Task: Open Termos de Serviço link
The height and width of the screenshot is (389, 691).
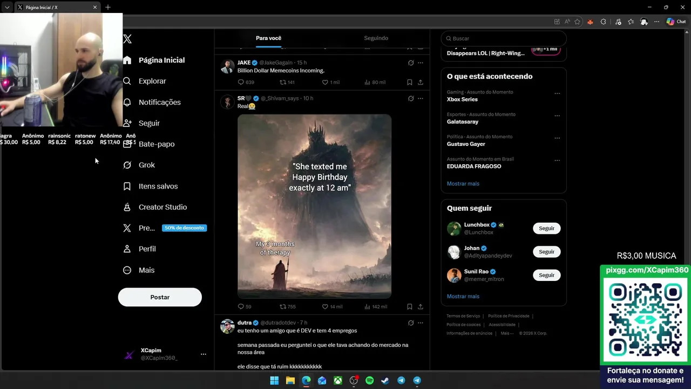Action: [463, 316]
